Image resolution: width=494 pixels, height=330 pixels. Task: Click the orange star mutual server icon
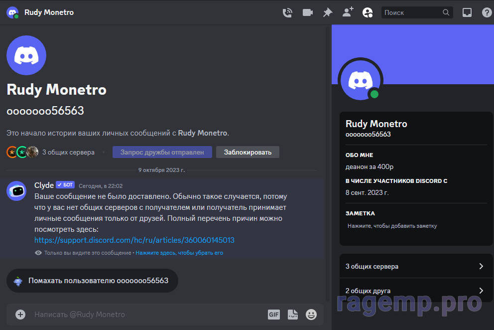[x=12, y=152]
